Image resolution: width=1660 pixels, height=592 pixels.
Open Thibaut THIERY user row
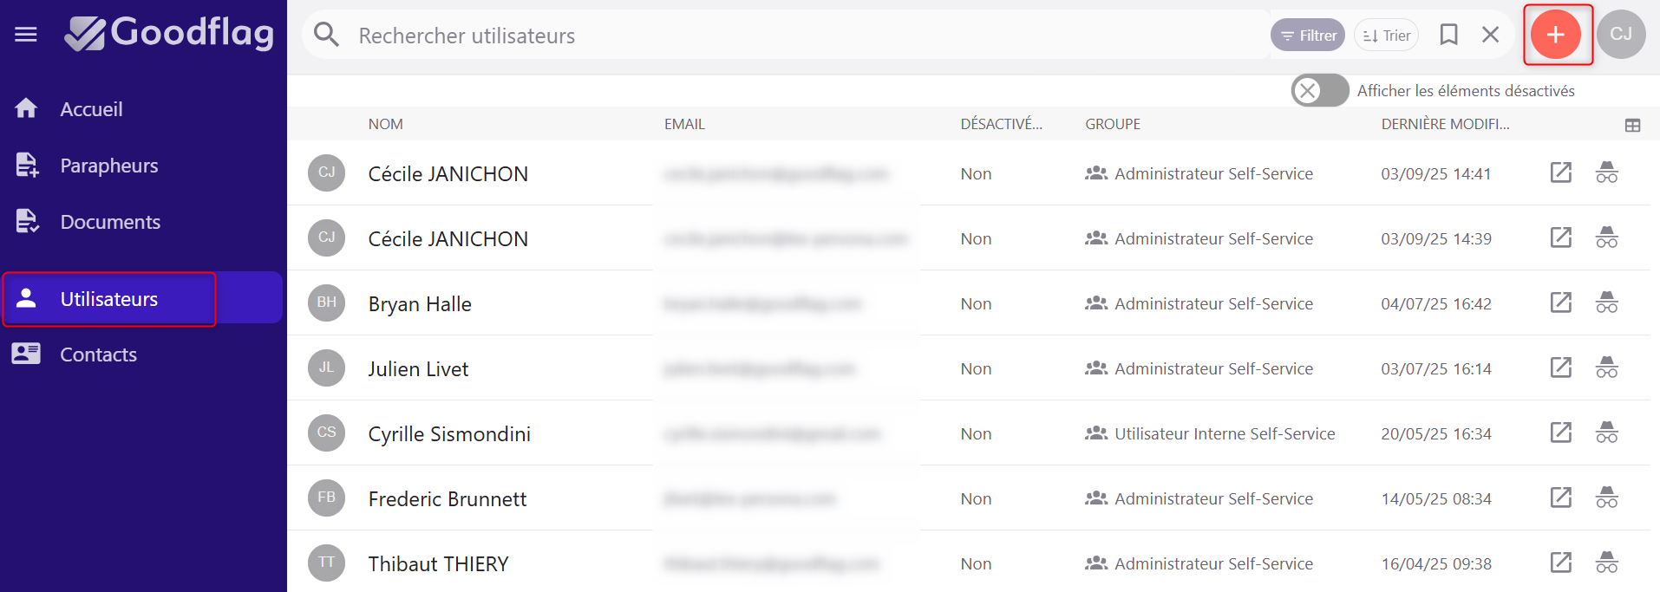[438, 563]
